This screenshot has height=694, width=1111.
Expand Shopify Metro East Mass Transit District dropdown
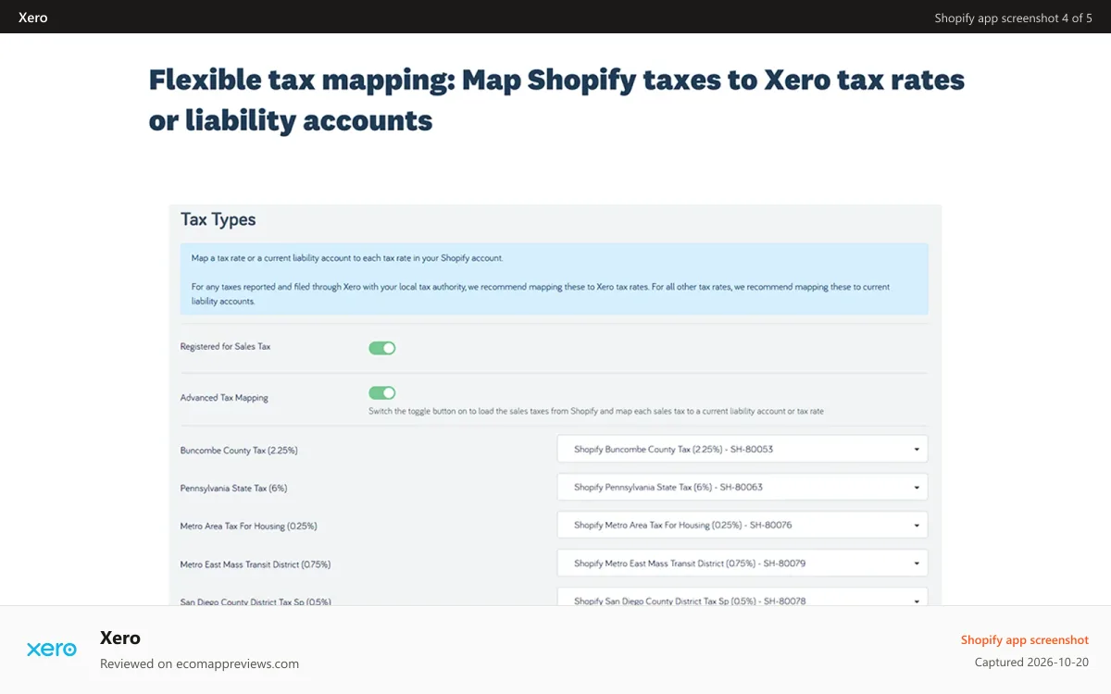point(743,563)
